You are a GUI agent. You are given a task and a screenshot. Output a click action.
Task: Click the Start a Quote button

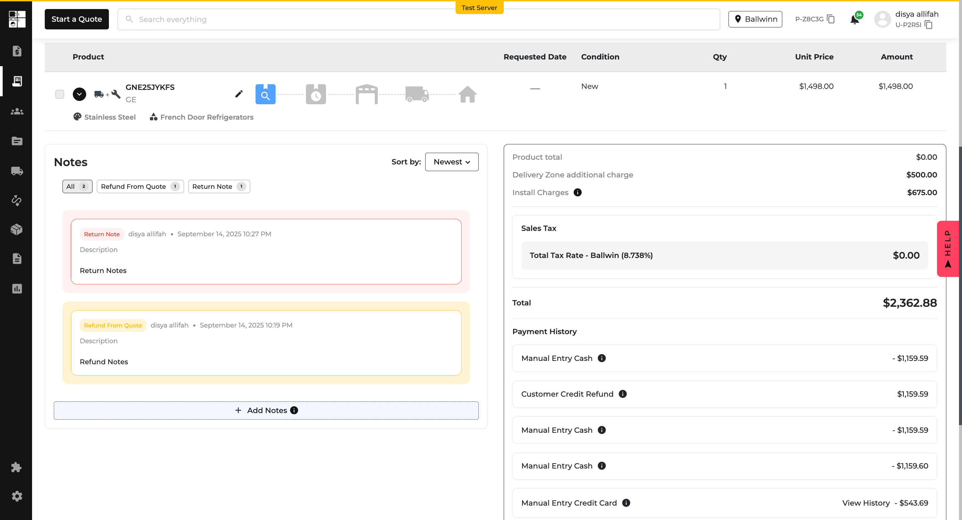pos(76,19)
